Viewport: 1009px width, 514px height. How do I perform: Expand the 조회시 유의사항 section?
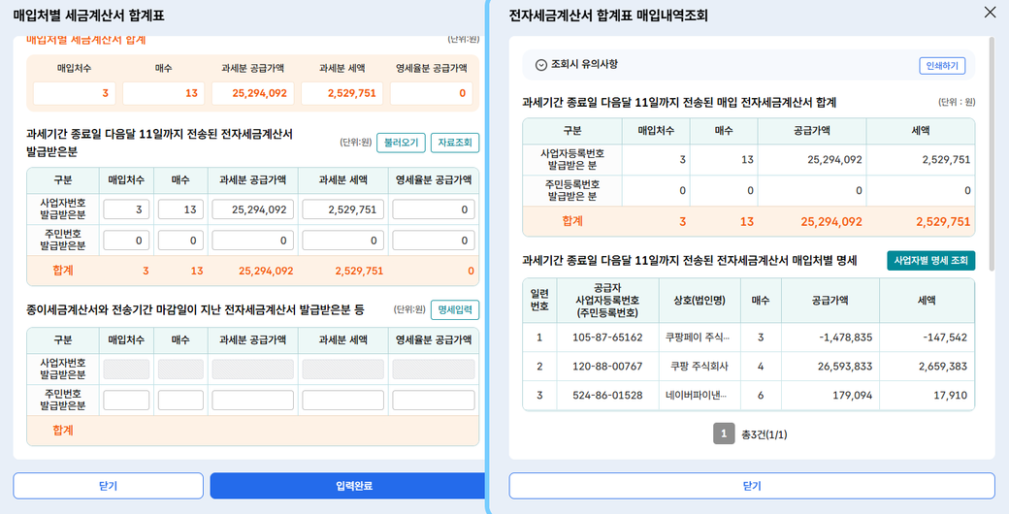[541, 65]
